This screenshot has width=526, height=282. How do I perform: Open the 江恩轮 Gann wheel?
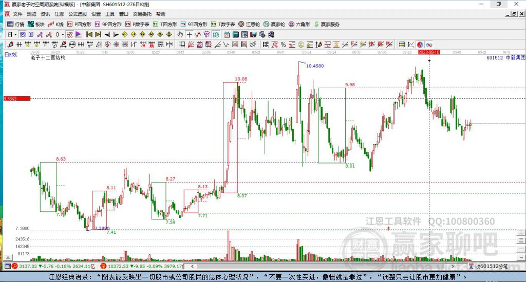coord(249,24)
